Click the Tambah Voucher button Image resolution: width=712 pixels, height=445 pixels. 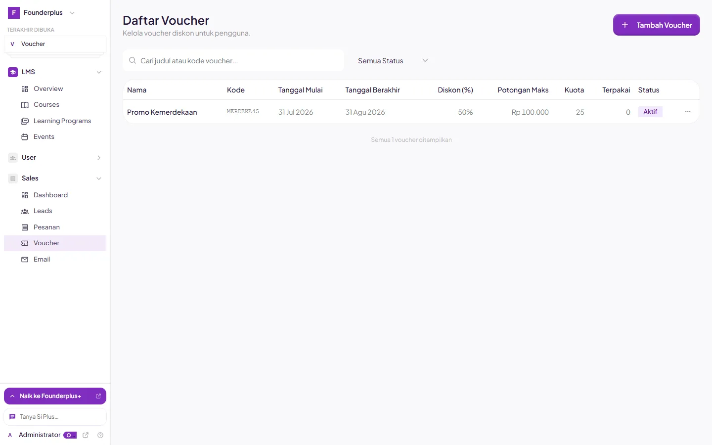[657, 25]
